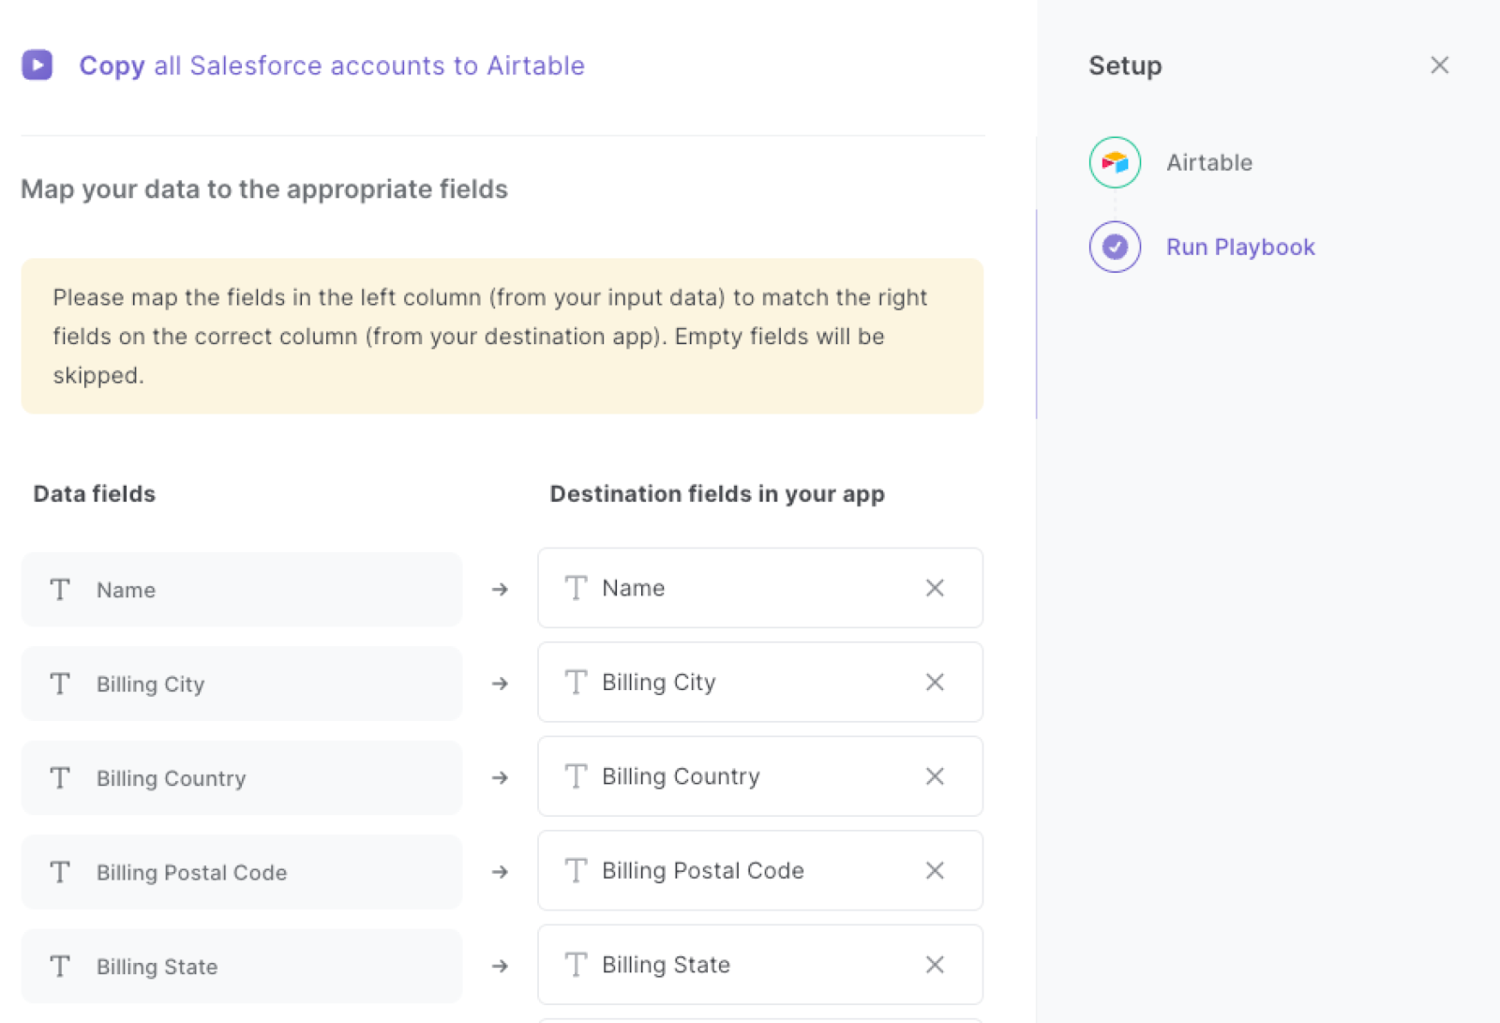1500x1023 pixels.
Task: Click the Airtable logo icon
Action: tap(1115, 162)
